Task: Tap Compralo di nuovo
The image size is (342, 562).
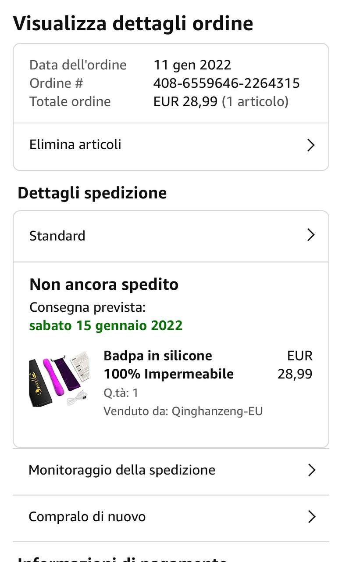Action: (87, 517)
